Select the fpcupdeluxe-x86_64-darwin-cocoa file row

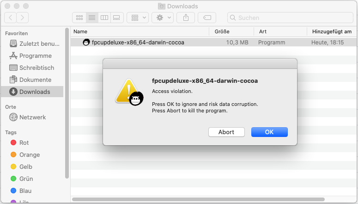click(x=213, y=42)
